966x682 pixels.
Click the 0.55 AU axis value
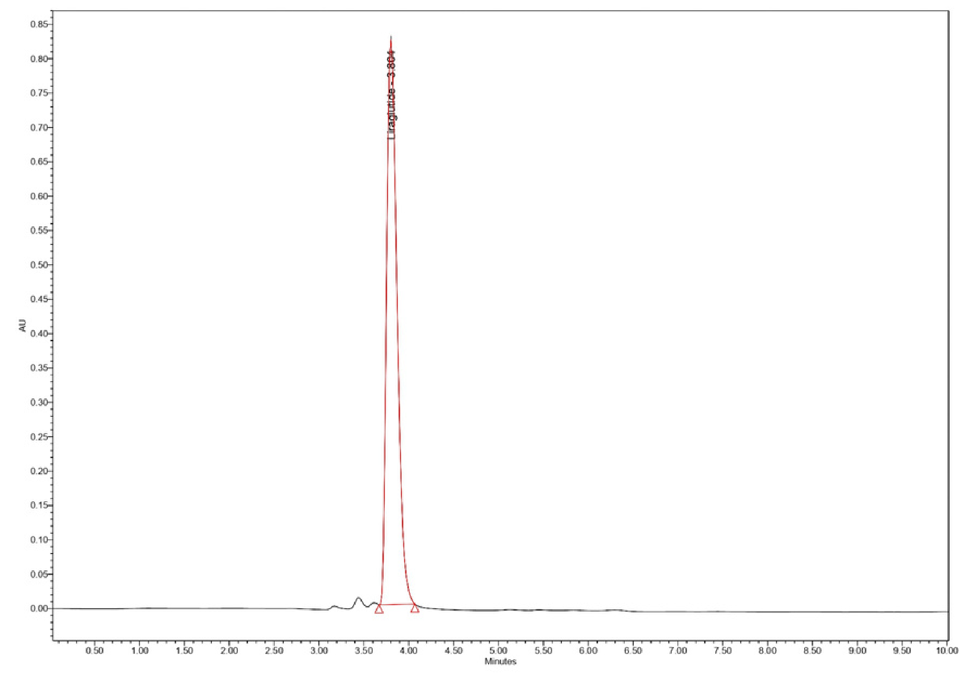pyautogui.click(x=39, y=230)
